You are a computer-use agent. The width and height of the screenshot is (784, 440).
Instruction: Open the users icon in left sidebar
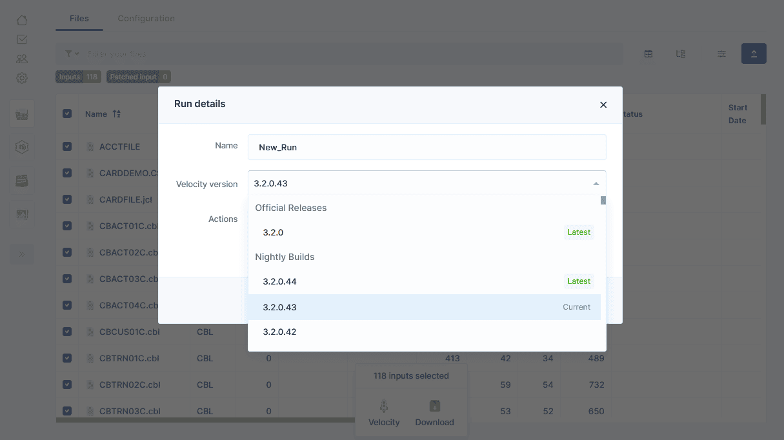coord(22,59)
